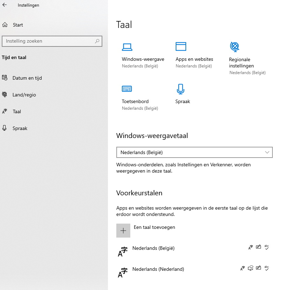
Task: Open Land/regio settings
Action: [x=24, y=95]
